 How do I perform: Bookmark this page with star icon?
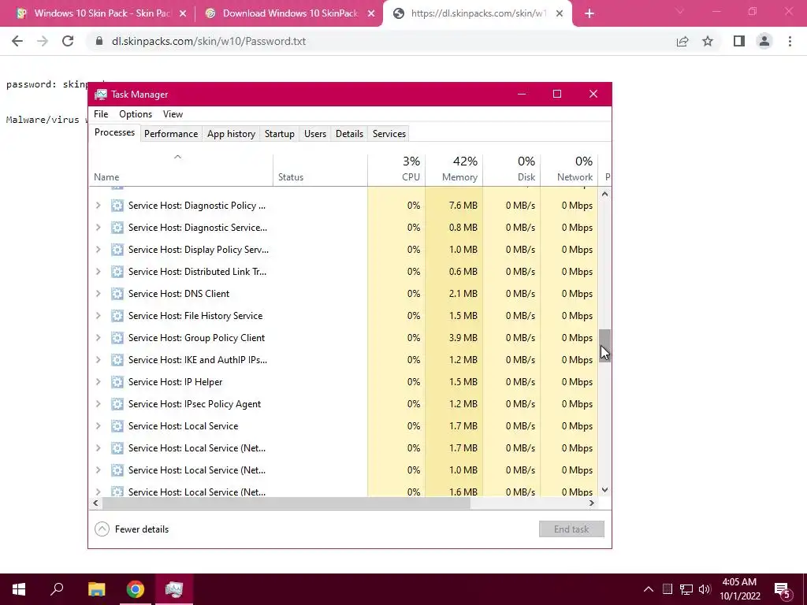(708, 41)
